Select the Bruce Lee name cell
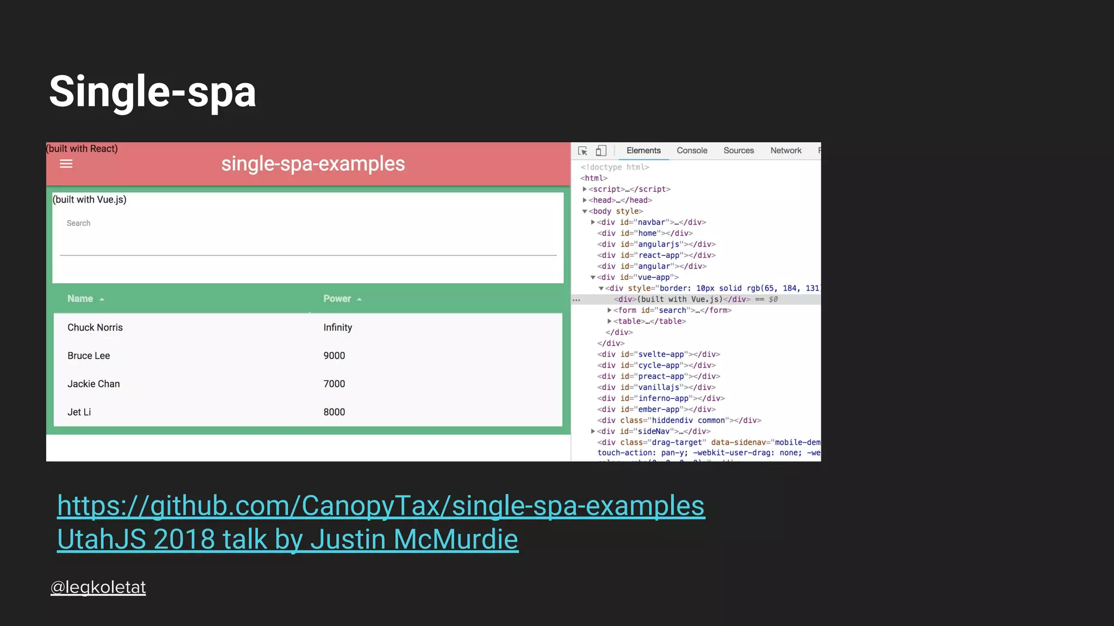This screenshot has width=1114, height=626. (89, 356)
